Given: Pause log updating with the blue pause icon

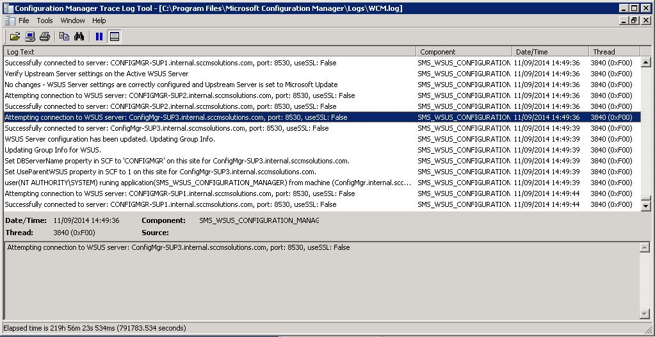Looking at the screenshot, I should tap(99, 37).
